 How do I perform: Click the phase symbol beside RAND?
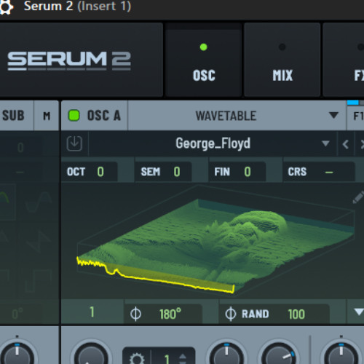tap(230, 314)
